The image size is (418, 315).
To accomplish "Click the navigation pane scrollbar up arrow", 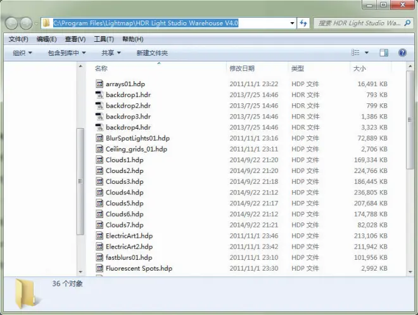I will [80, 66].
